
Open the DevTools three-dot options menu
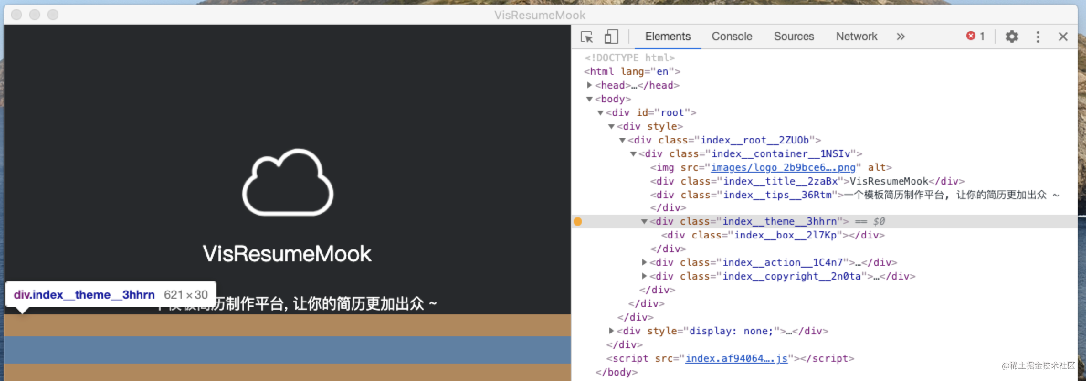click(1038, 37)
